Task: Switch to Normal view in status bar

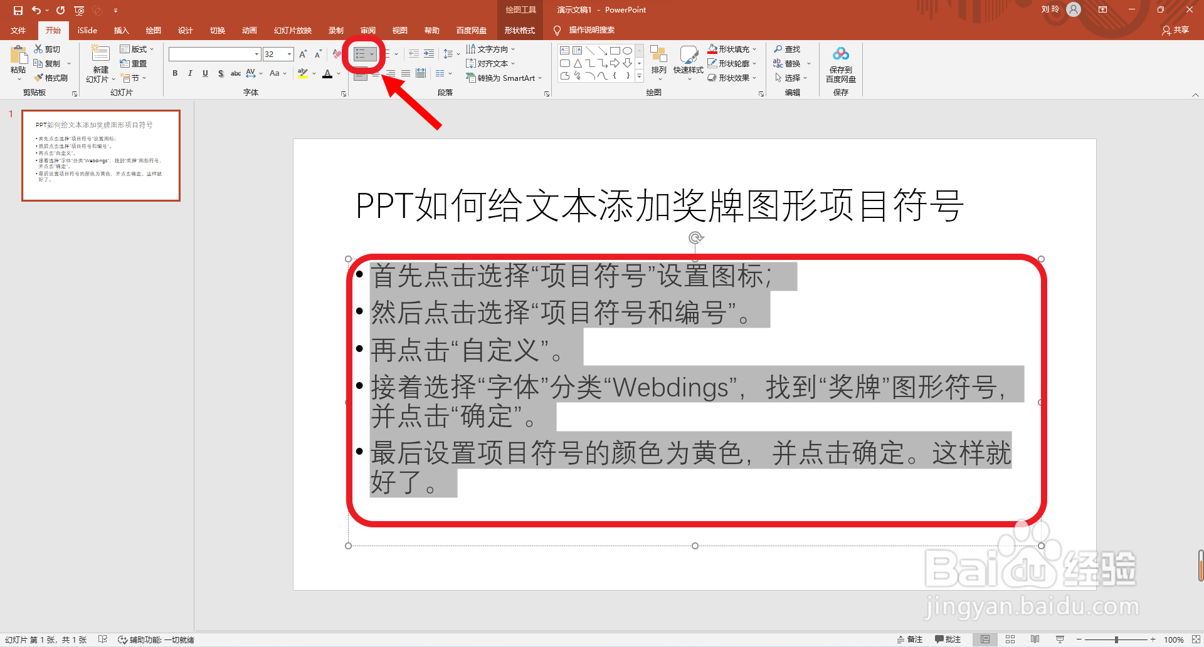Action: point(985,639)
